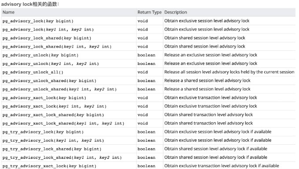Click the description in the pg_try_advisory_lock_shared(key bigint) row
Screen dimensions: 299x169
click(x=216, y=149)
